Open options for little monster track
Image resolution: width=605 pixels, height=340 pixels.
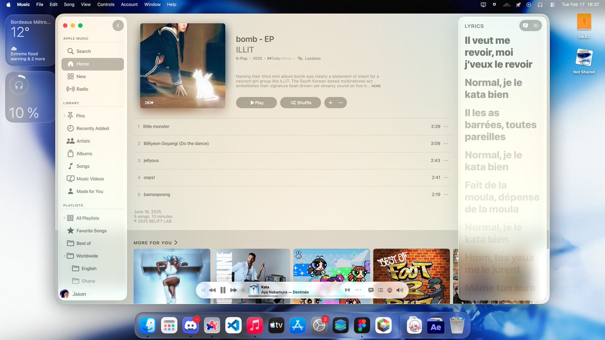(446, 127)
